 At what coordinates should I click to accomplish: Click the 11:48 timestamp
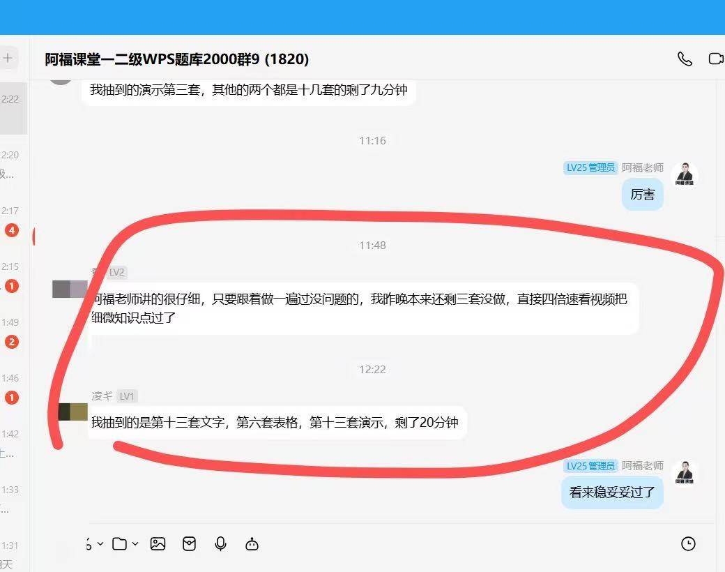click(372, 246)
